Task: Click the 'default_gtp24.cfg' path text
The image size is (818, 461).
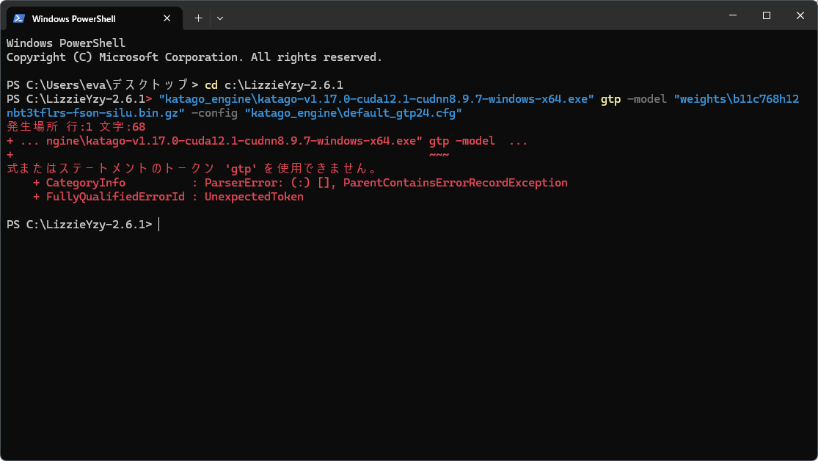Action: [x=353, y=113]
